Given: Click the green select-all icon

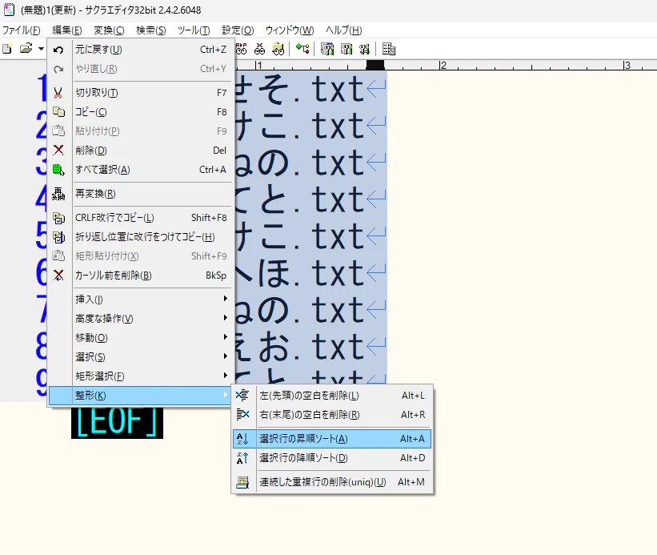Looking at the screenshot, I should point(58,170).
